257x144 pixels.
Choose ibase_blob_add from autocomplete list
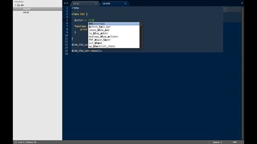tap(114, 30)
